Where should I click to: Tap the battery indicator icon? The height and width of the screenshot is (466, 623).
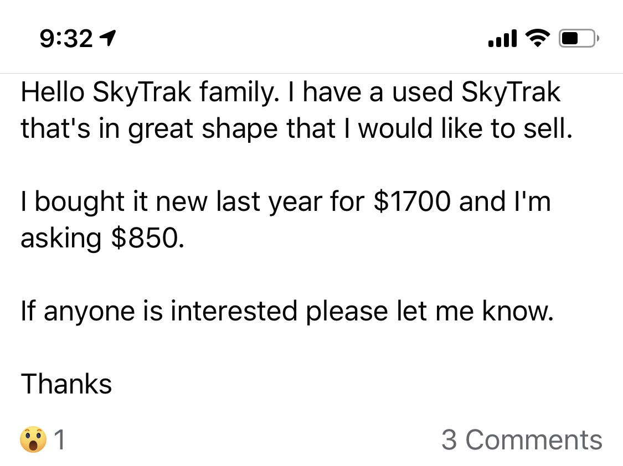point(576,38)
